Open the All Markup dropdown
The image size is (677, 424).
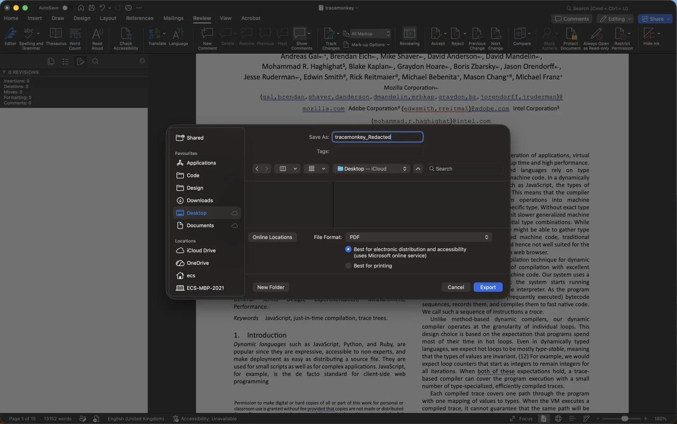coord(371,33)
